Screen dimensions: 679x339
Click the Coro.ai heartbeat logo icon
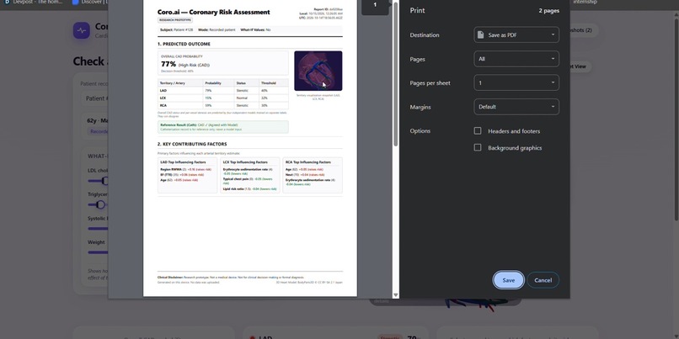click(82, 30)
